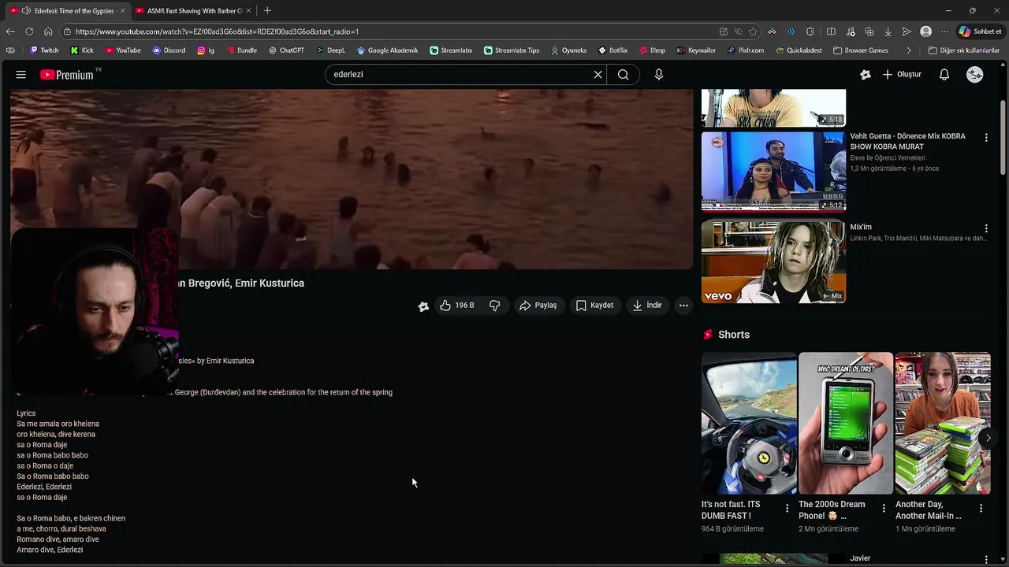This screenshot has height=567, width=1009.
Task: Open Browser Games bookmark folder
Action: (x=861, y=50)
